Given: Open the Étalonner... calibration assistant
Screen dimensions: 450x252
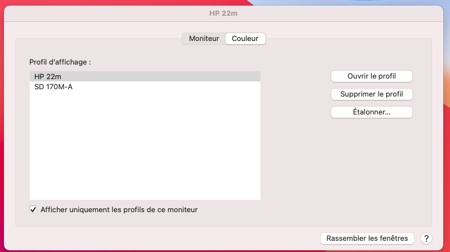Looking at the screenshot, I should pyautogui.click(x=372, y=112).
